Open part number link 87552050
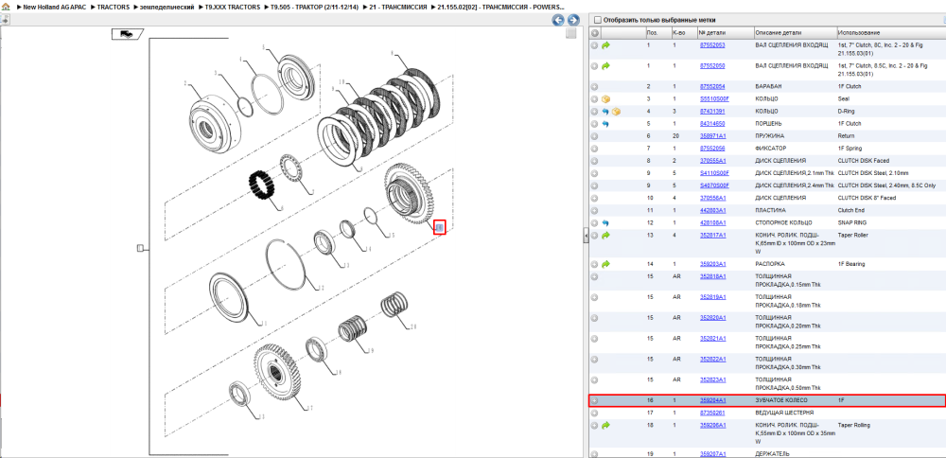Screen dimensions: 946x458 [712, 66]
